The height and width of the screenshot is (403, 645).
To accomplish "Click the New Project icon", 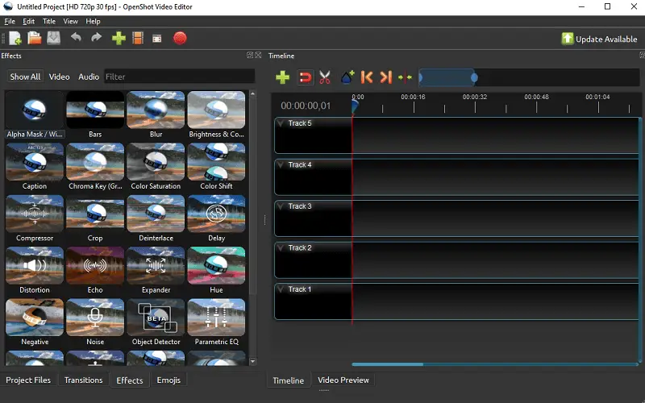I will coord(15,38).
